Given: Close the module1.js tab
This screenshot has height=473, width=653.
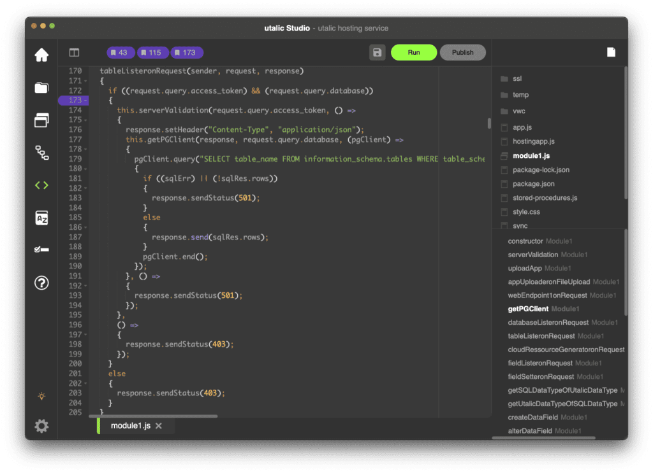Looking at the screenshot, I should click(159, 426).
